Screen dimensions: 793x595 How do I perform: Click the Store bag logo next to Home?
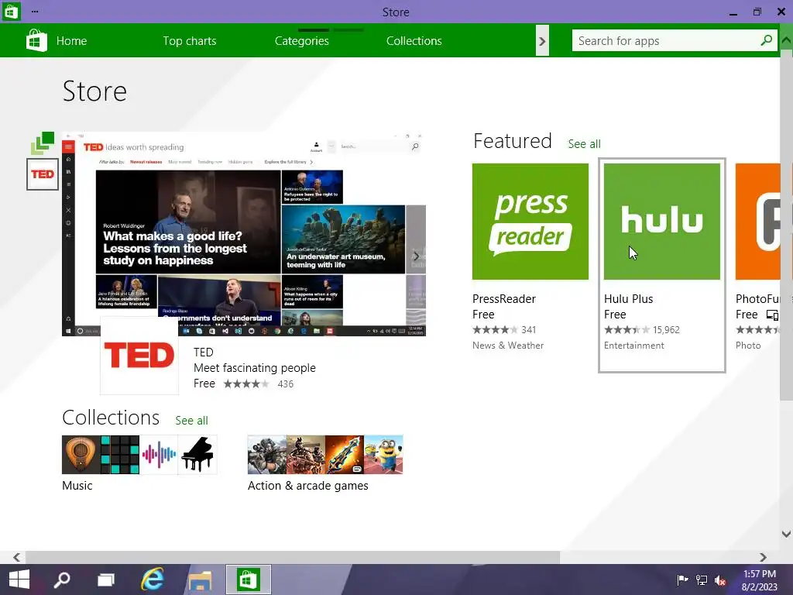[36, 40]
